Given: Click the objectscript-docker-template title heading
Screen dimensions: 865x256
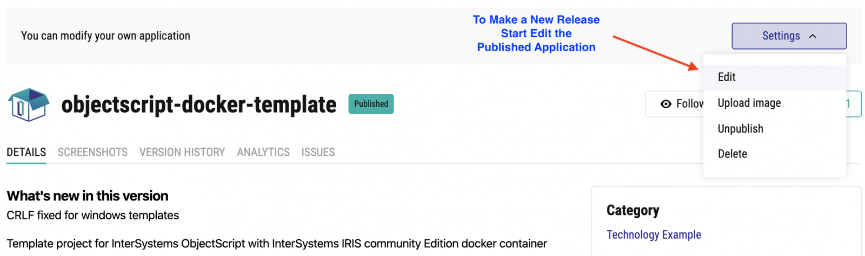Looking at the screenshot, I should point(199,105).
